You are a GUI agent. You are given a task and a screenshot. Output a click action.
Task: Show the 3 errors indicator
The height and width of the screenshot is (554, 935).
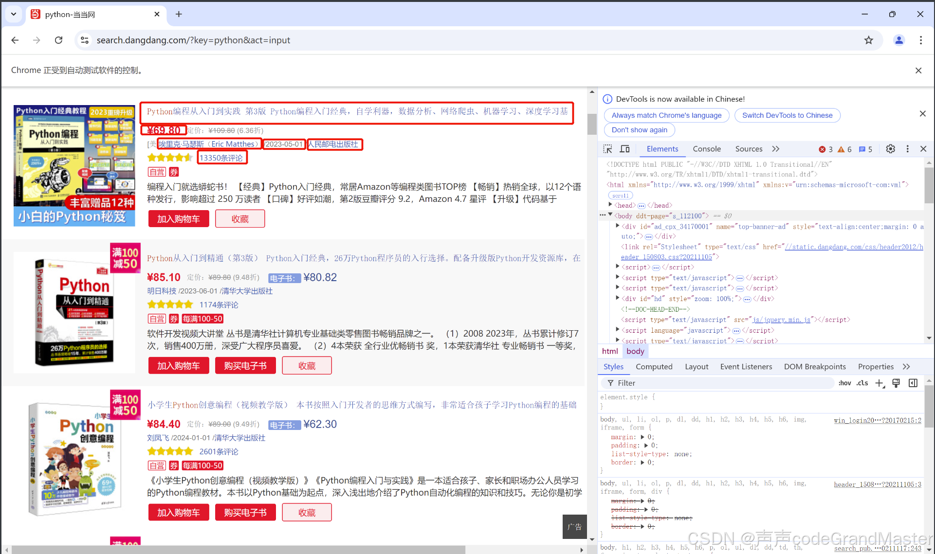coord(825,149)
